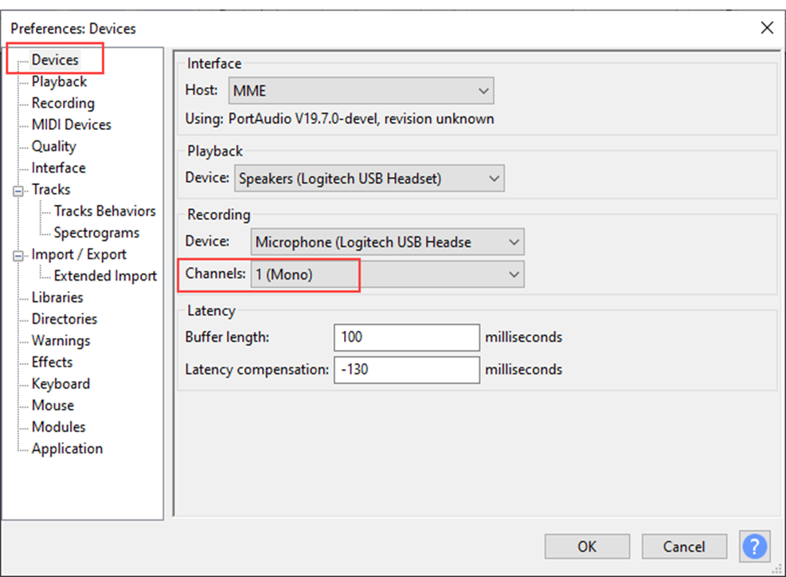Click the Cancel button
Viewport: 786px width, 577px height.
(x=684, y=546)
